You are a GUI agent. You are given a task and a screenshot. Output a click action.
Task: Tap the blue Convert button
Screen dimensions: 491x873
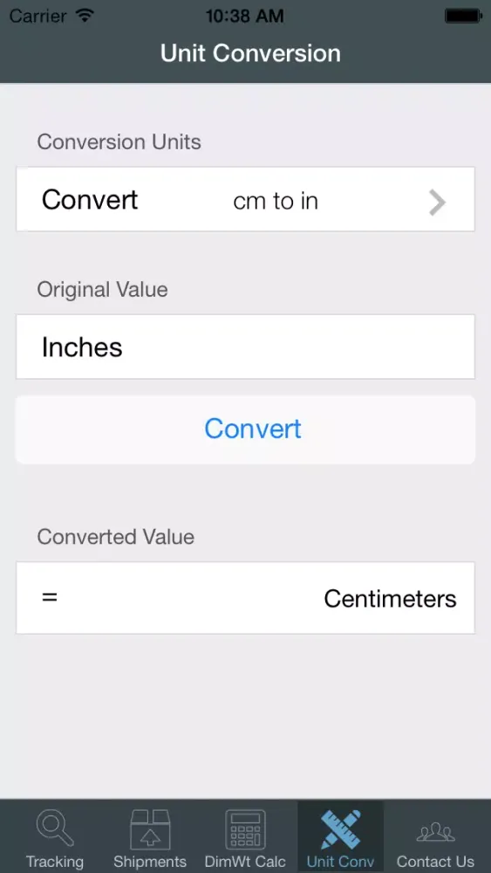point(245,430)
